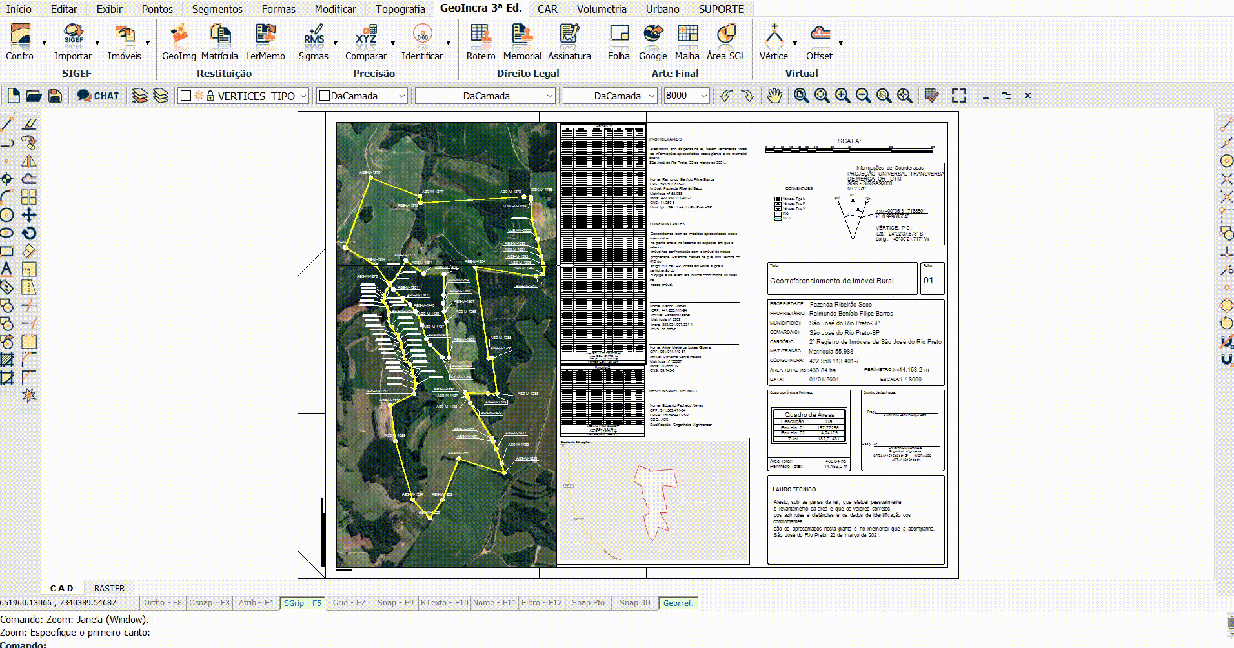1234x648 pixels.
Task: Launch the LerMemo tool
Action: point(265,42)
